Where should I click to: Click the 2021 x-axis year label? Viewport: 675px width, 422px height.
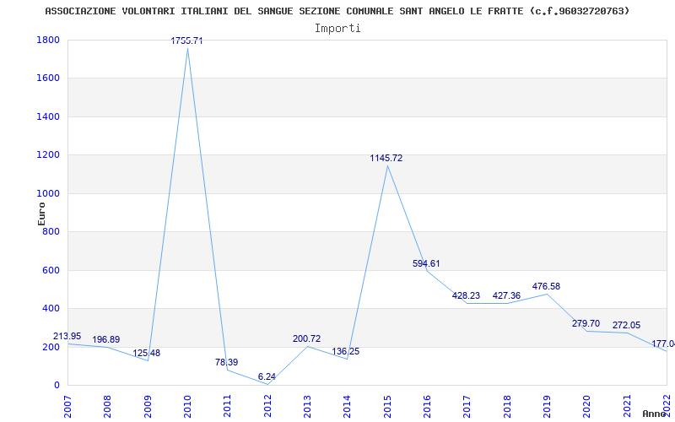point(627,406)
